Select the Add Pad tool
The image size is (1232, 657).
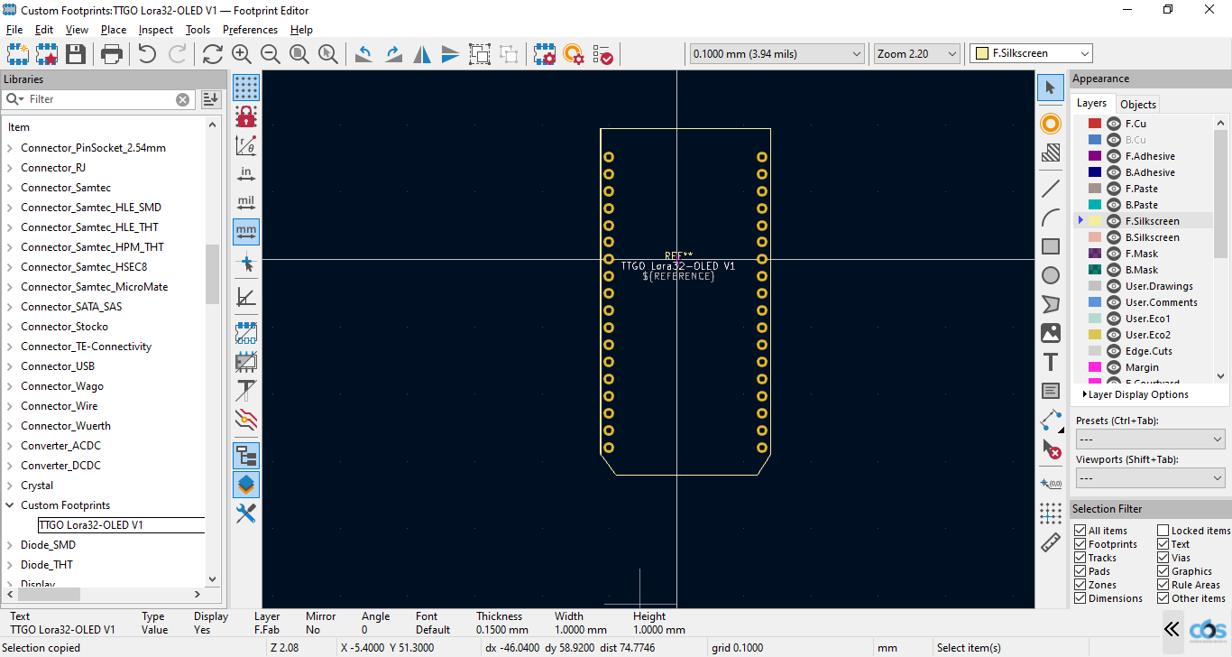(x=1051, y=124)
